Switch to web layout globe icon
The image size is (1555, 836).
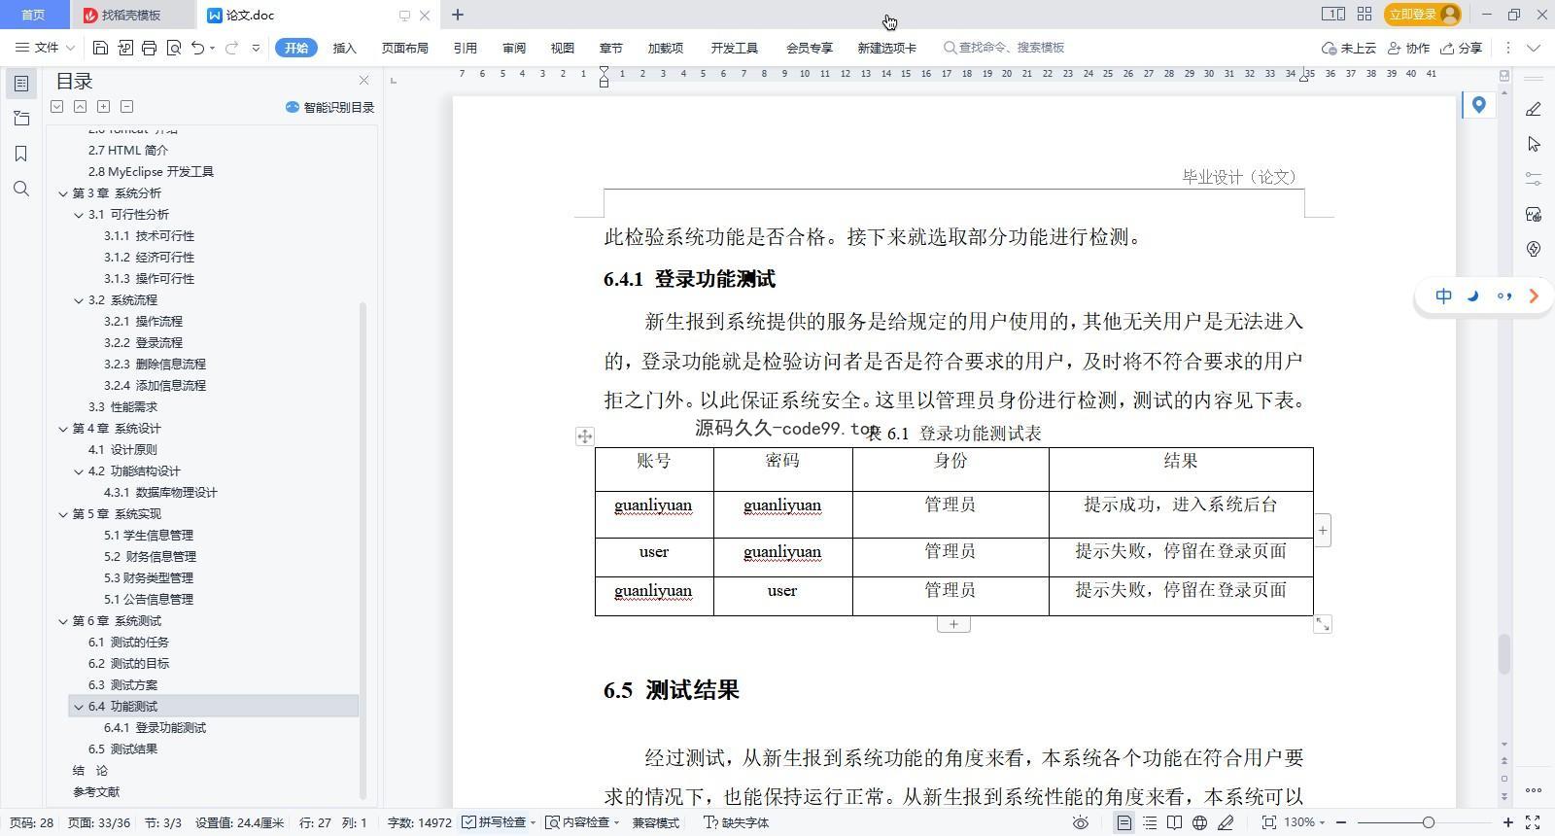click(x=1200, y=822)
